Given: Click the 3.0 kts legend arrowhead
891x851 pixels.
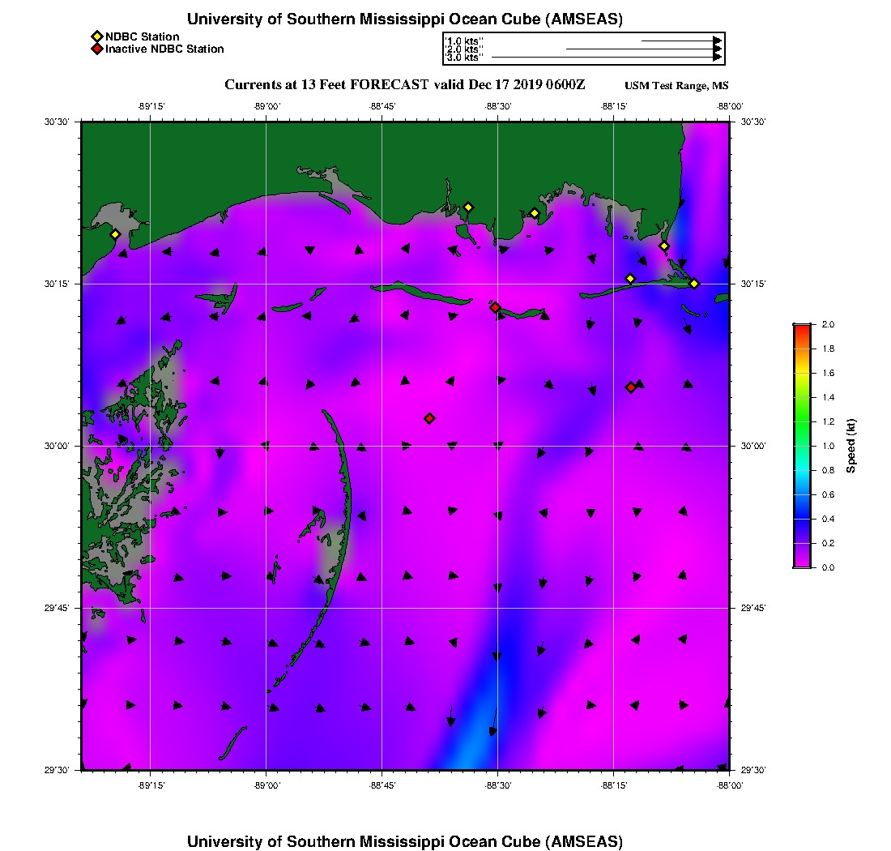Looking at the screenshot, I should [x=717, y=58].
